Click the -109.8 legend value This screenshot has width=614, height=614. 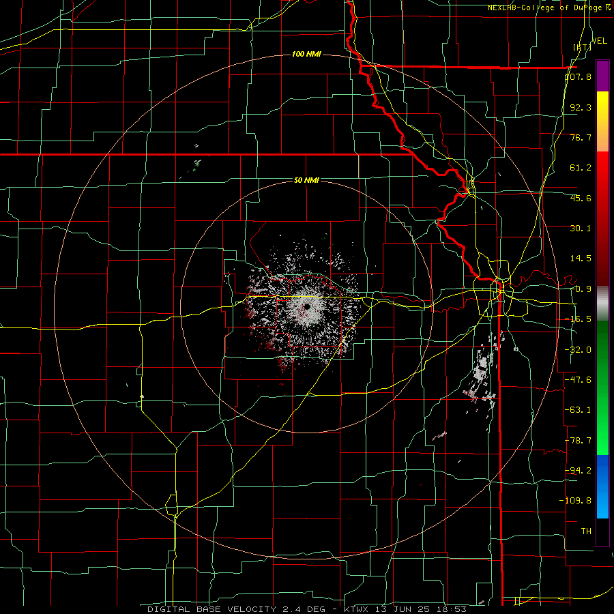576,501
